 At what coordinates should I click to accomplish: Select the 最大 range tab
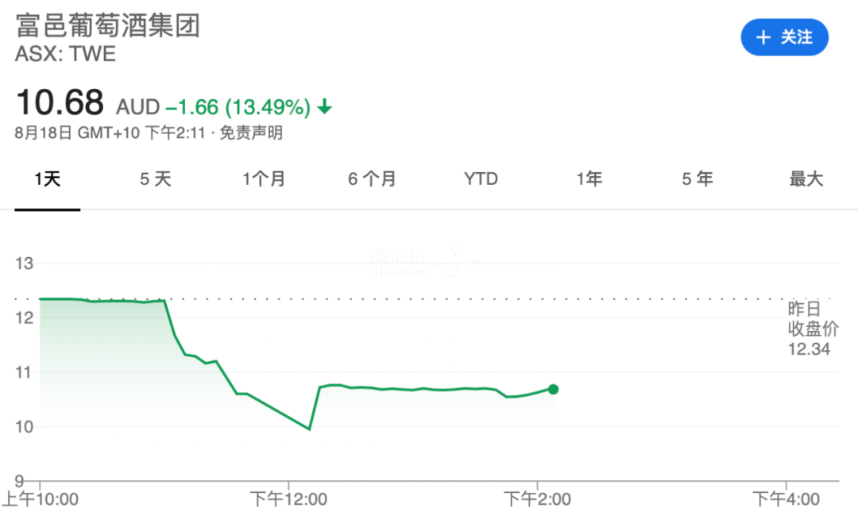pos(806,179)
